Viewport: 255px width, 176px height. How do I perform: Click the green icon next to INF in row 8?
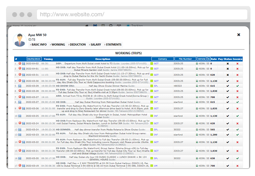(x=152, y=102)
